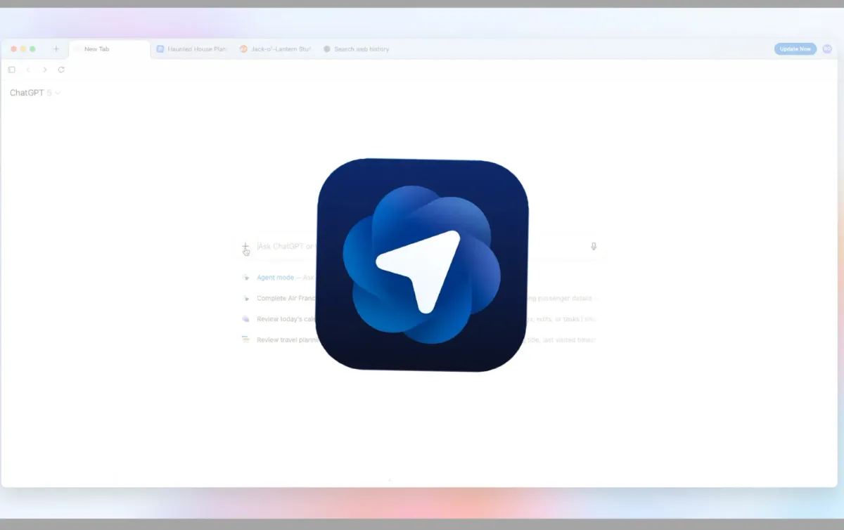Screen dimensions: 844x530
Task: Open your profile avatar menu
Action: click(x=827, y=49)
